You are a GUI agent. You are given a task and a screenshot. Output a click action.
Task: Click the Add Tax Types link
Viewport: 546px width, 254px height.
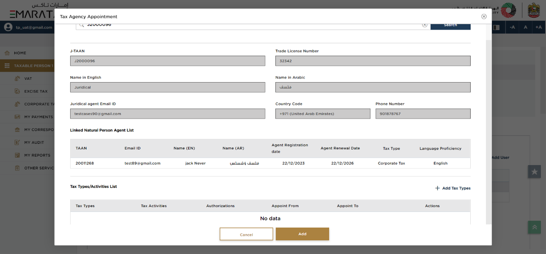coord(456,188)
